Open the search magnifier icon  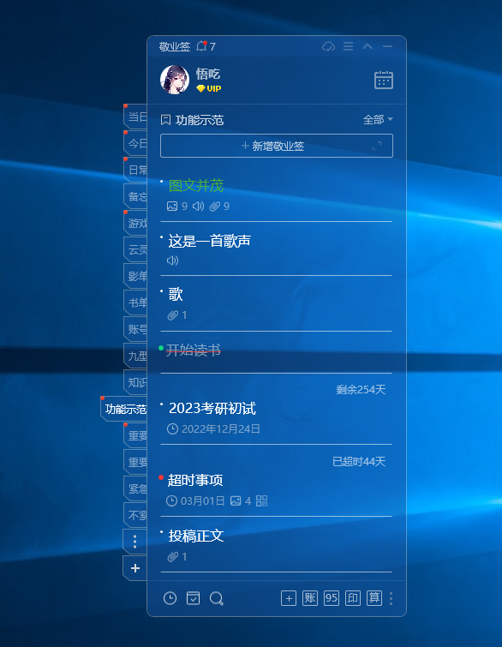point(216,598)
